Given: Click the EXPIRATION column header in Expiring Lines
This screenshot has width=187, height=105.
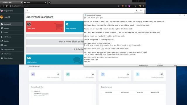Looking at the screenshot, I should [155, 92].
